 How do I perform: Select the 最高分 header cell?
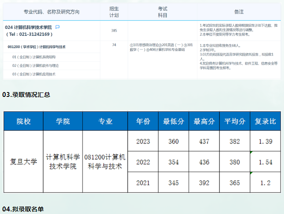[x=204, y=121]
